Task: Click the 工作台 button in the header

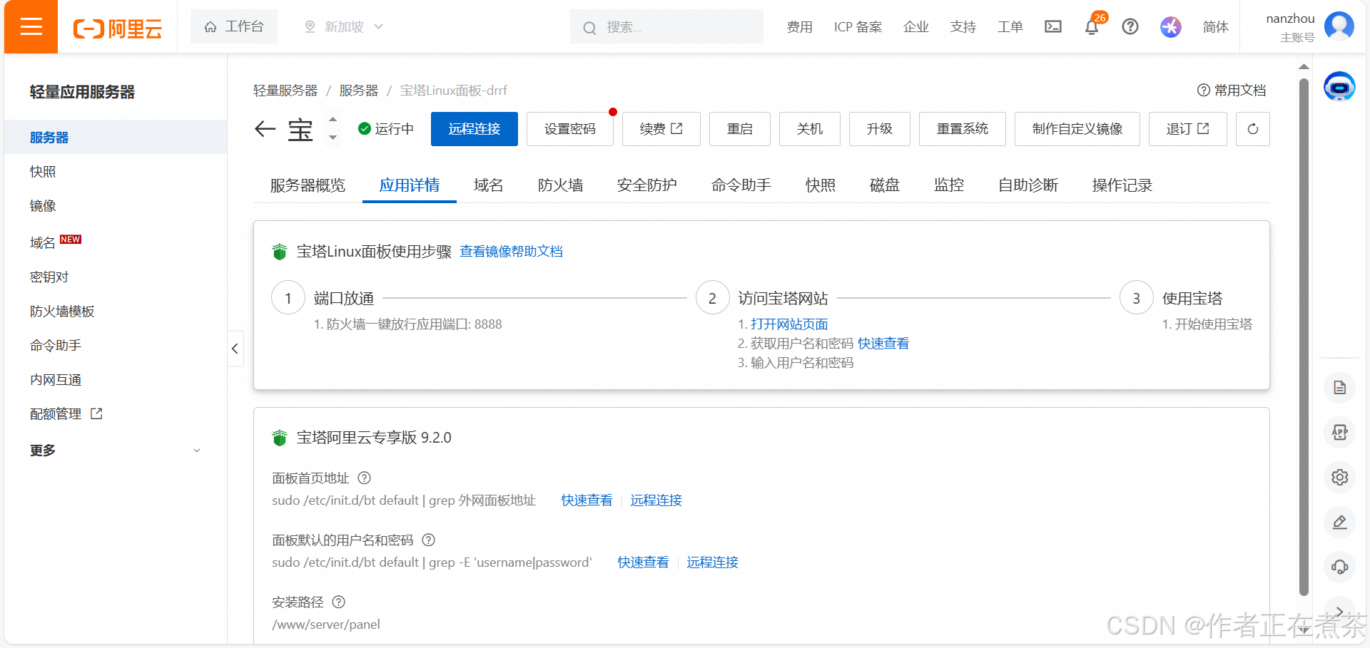Action: click(234, 27)
